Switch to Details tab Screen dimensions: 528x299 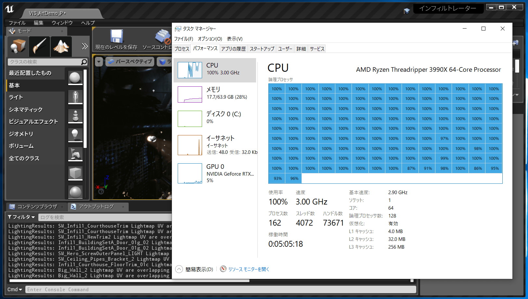point(301,49)
